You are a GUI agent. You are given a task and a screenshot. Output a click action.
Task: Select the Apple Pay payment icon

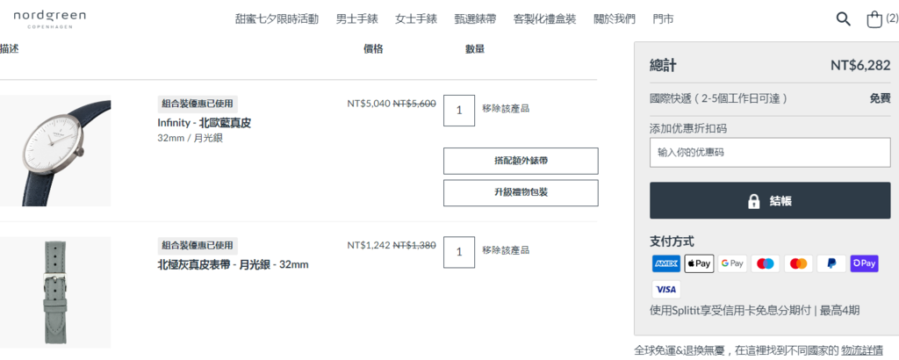(x=699, y=263)
